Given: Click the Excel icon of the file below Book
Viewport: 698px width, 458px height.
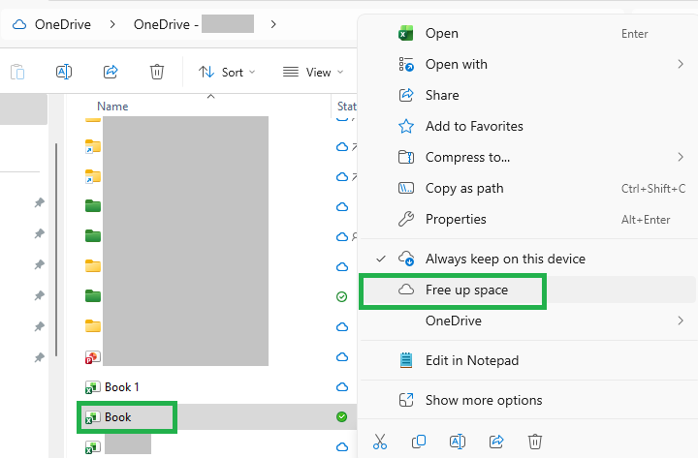Looking at the screenshot, I should pos(93,447).
